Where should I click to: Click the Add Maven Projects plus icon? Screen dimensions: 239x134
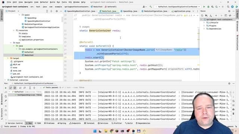(x=216, y=16)
